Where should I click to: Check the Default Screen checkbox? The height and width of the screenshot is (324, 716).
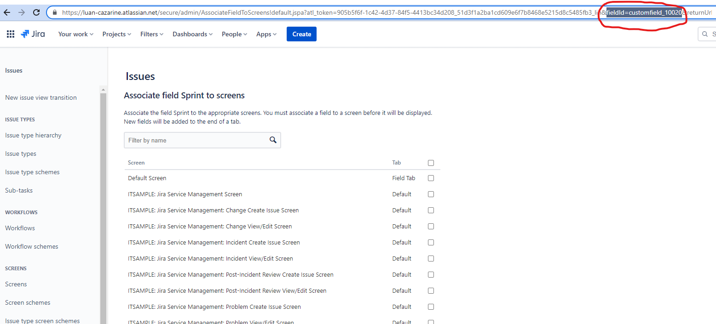click(x=431, y=178)
